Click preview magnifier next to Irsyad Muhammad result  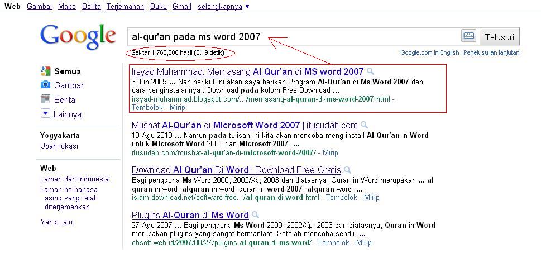[370, 71]
